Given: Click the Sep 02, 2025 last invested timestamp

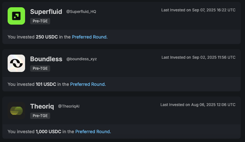Looking at the screenshot, I should pos(198,57).
